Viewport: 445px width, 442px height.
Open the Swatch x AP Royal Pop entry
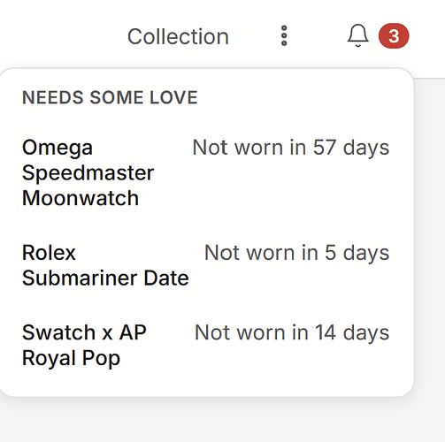pos(206,346)
